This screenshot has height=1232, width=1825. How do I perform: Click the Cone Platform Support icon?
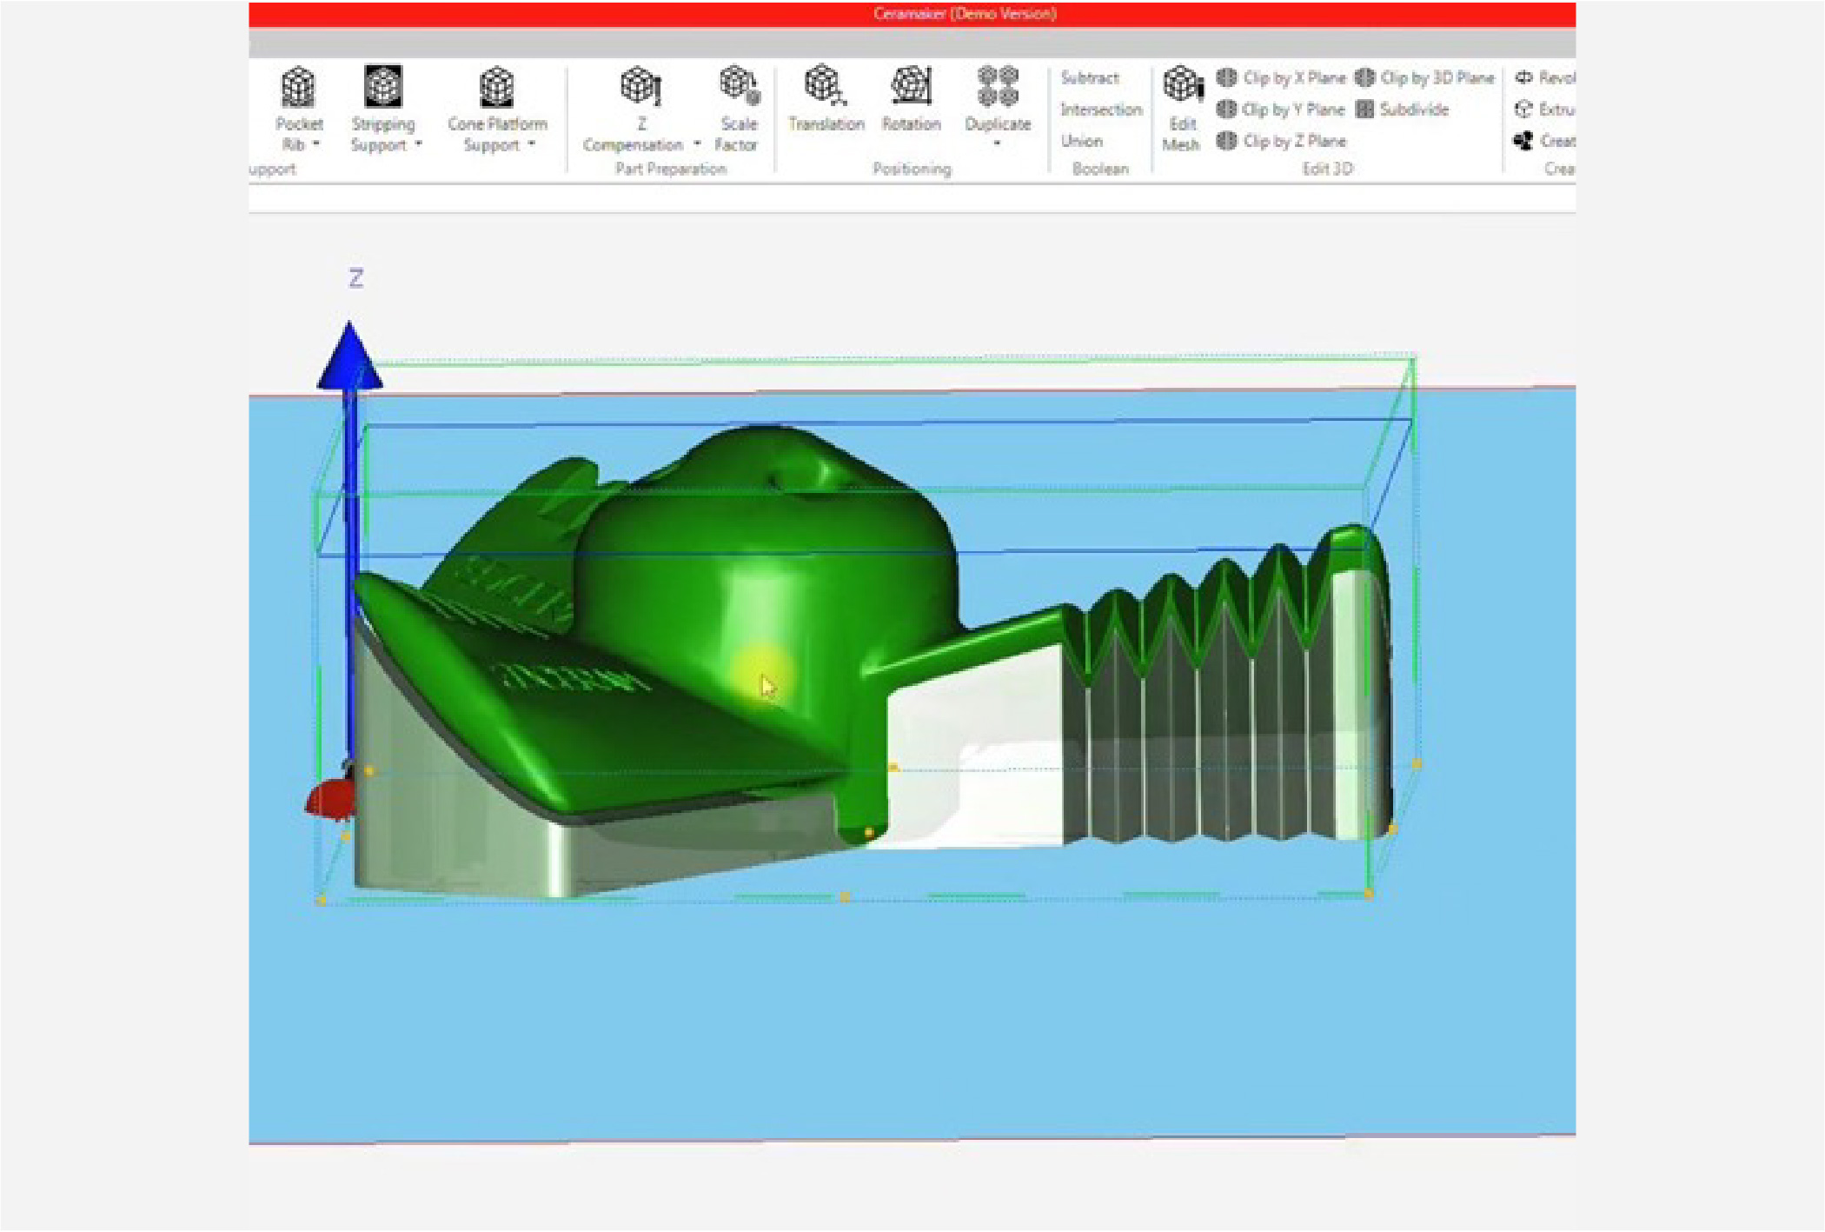[497, 88]
